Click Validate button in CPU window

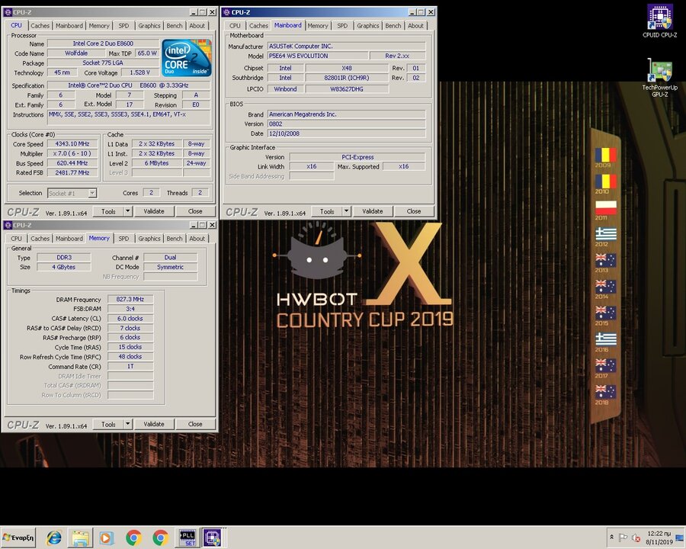coord(153,211)
